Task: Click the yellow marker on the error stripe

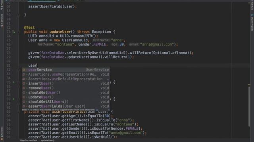Action: [x=249, y=84]
